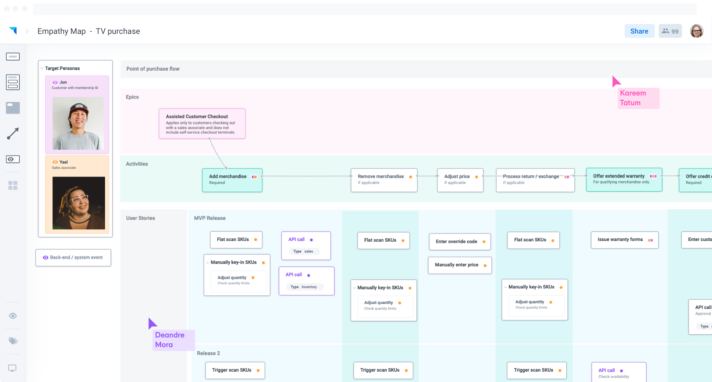
Task: Toggle the eye icon on the Yael persona card
Action: (55, 162)
